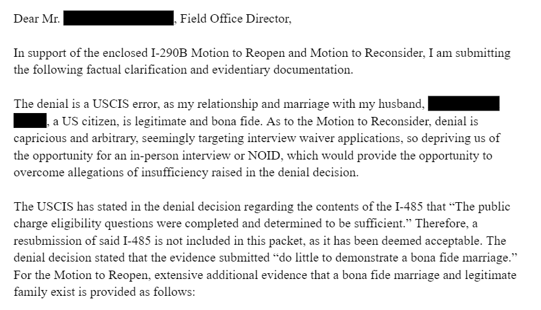Click the words 'capricious and arbitrary'
Screen dimensions: 541x310
click(76, 138)
